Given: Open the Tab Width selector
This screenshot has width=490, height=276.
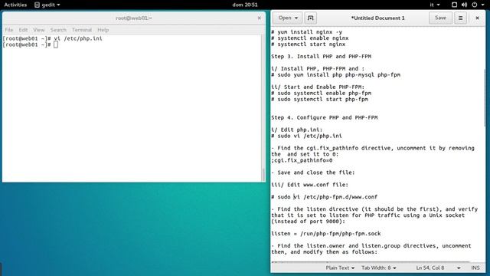Looking at the screenshot, I should pyautogui.click(x=379, y=268).
